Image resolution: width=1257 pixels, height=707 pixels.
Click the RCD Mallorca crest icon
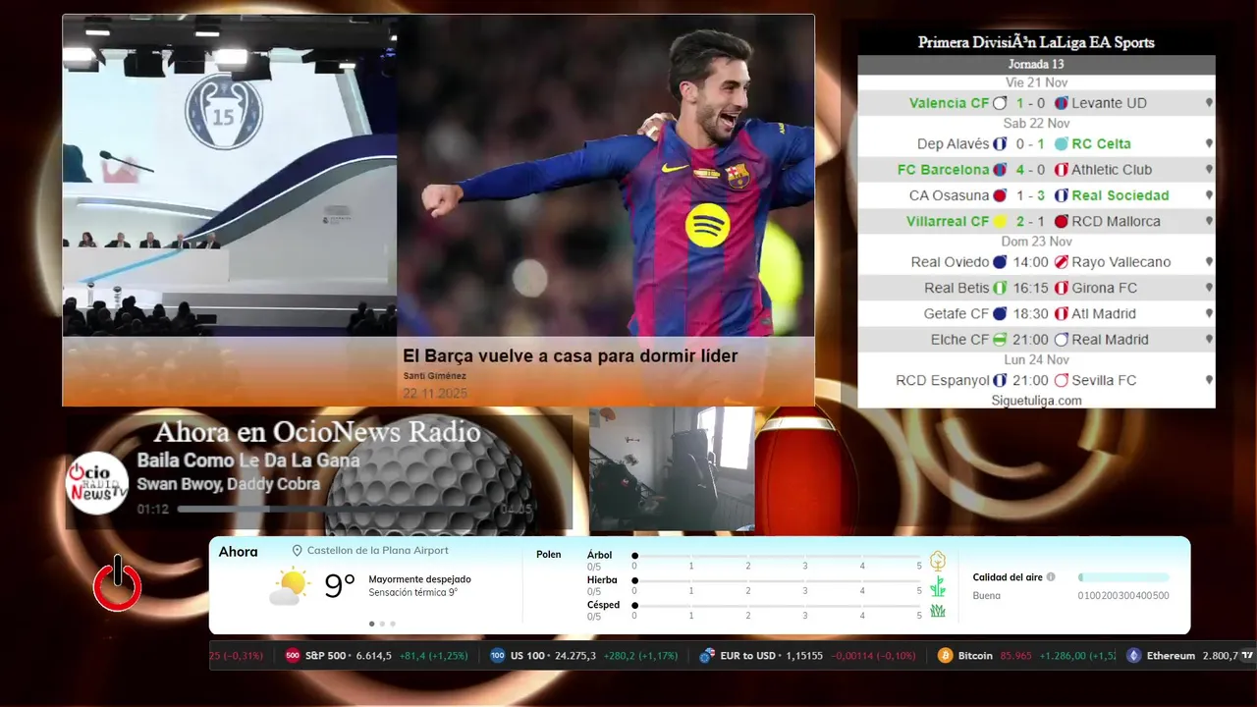coord(1062,222)
